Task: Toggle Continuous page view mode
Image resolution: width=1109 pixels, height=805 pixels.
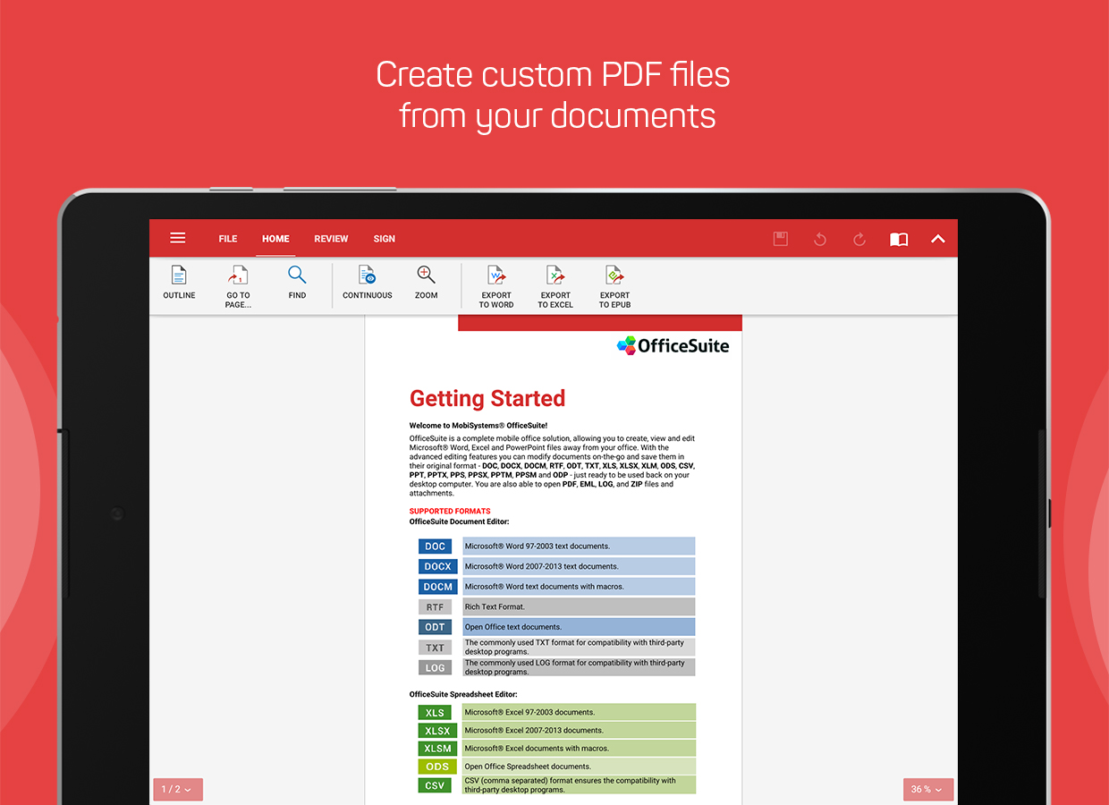Action: [x=367, y=275]
